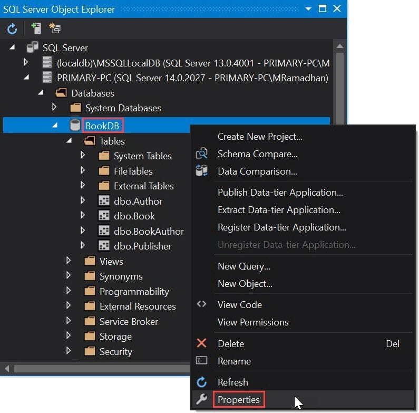This screenshot has height=413, width=419.
Task: Collapse the Databases folder arrow
Action: [41, 92]
